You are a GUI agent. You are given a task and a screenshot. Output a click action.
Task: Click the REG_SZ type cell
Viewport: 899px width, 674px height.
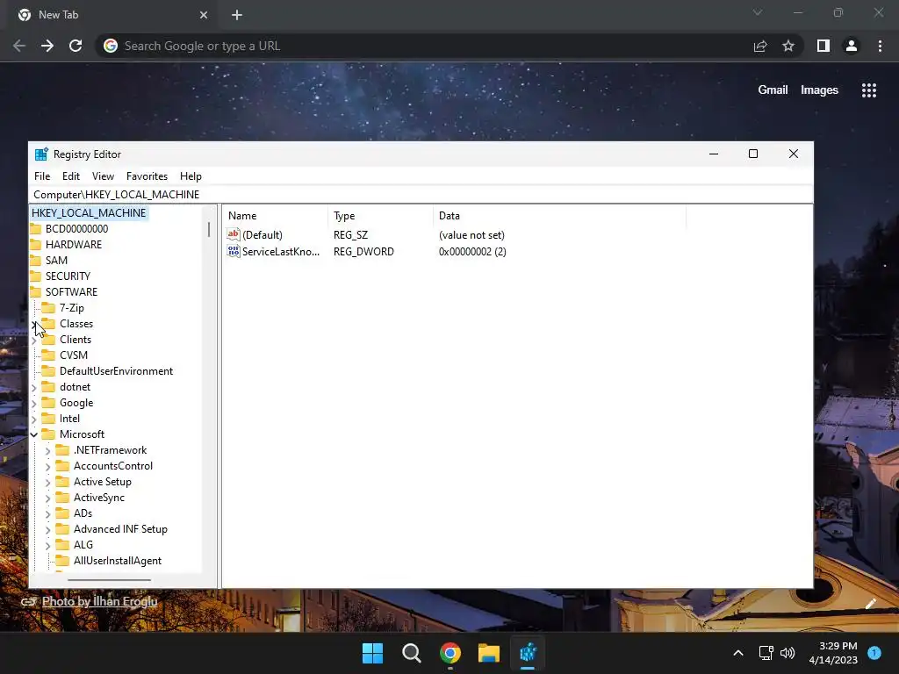click(x=351, y=235)
